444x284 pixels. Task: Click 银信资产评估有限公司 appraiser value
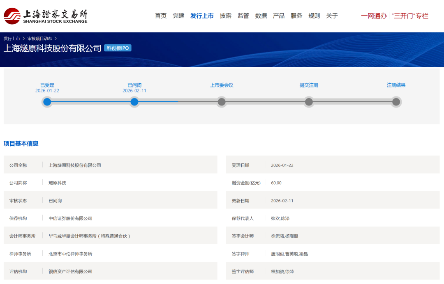click(71, 272)
